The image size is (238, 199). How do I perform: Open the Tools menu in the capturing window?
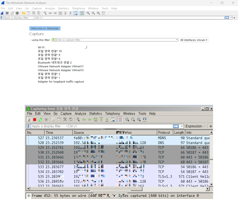(x=142, y=113)
